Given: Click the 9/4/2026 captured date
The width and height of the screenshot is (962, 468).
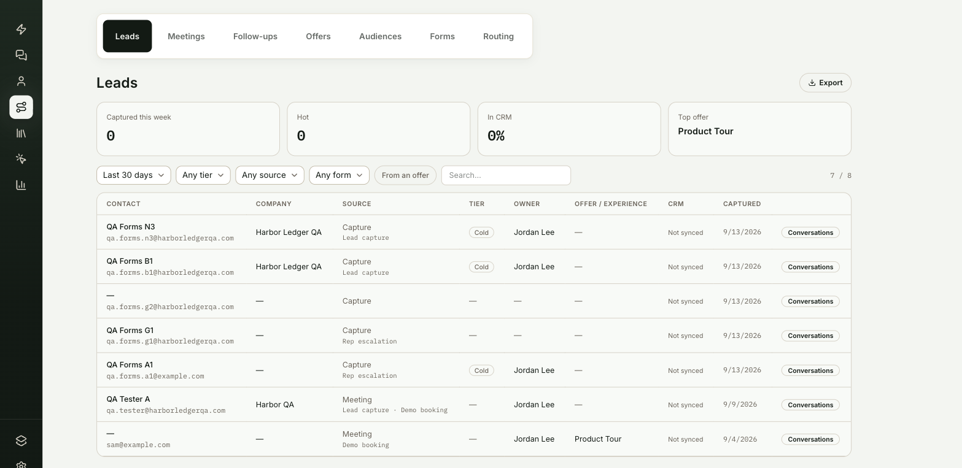Looking at the screenshot, I should point(740,439).
